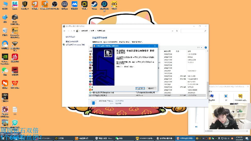Close the ABC uninstall wizard dialog

pyautogui.click(x=155, y=46)
